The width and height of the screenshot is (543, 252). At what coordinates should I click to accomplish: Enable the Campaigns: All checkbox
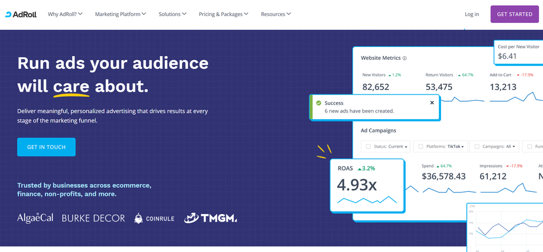[477, 147]
